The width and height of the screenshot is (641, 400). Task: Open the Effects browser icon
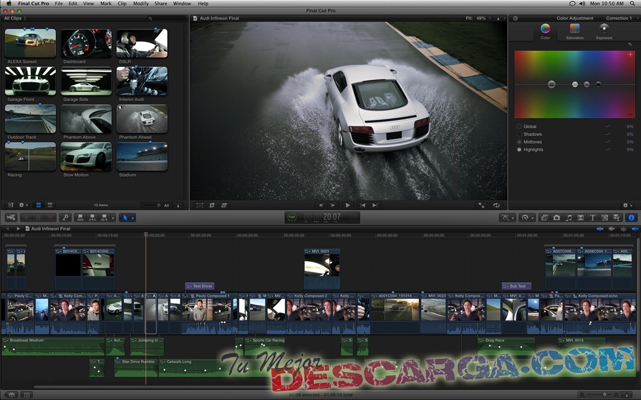[544, 218]
